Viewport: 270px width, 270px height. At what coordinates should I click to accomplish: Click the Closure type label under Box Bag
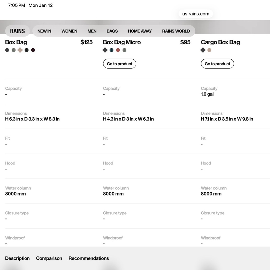pos(17,213)
